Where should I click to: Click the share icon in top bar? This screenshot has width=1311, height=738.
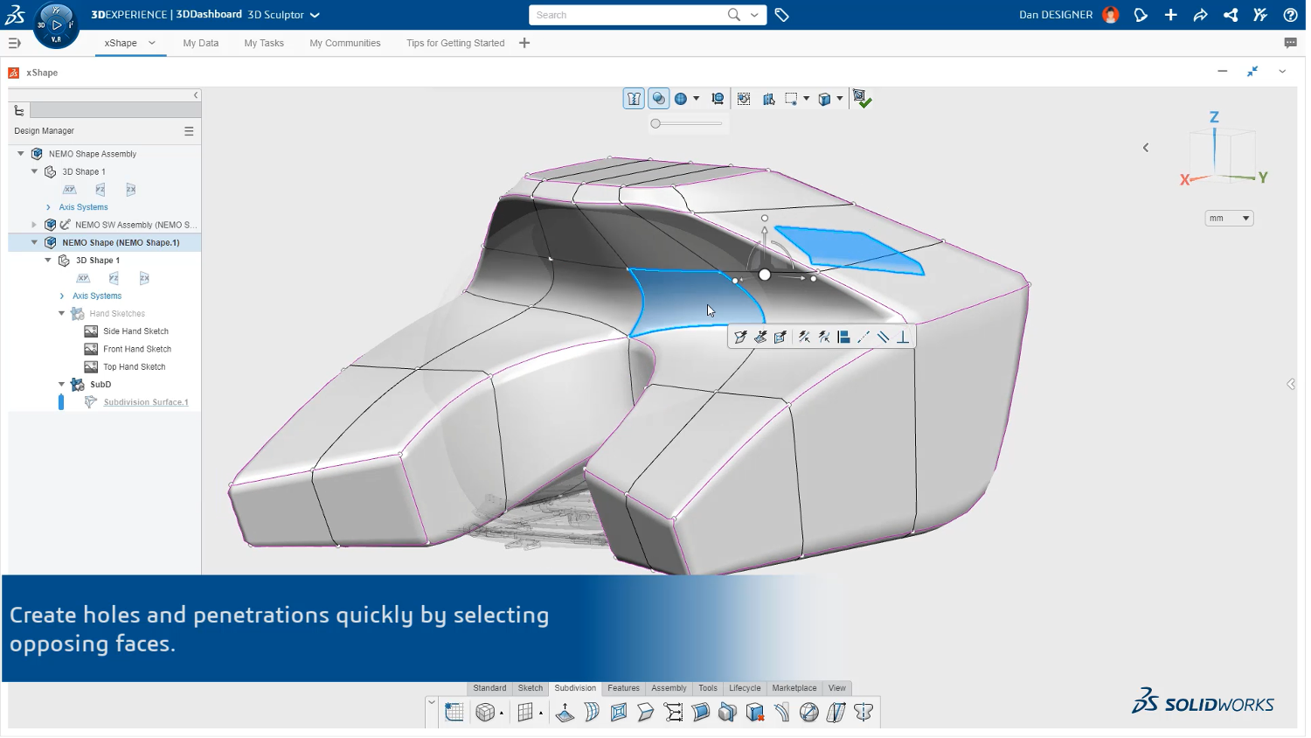(x=1231, y=15)
